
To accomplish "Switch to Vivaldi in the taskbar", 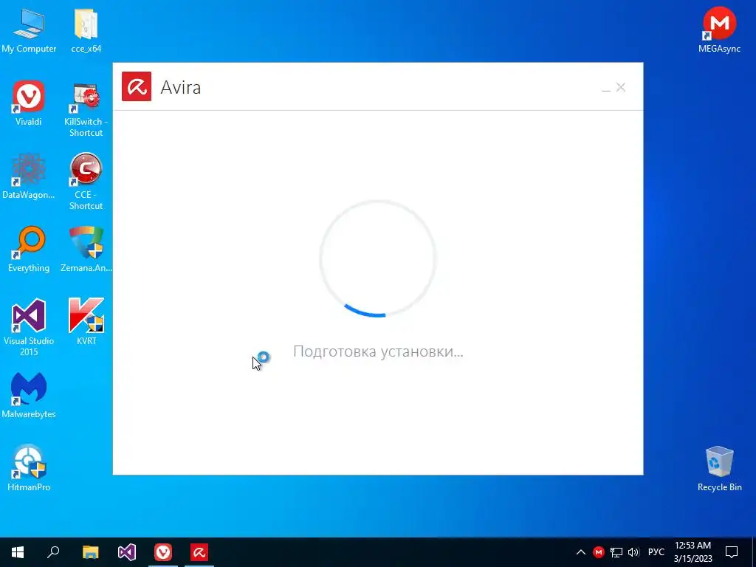I will [163, 552].
